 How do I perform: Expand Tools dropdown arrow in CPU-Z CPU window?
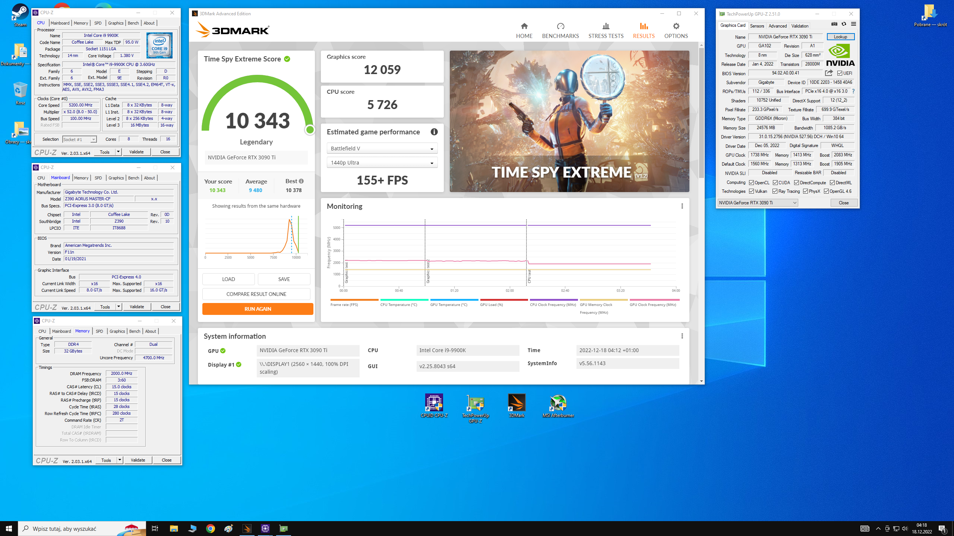tap(118, 152)
